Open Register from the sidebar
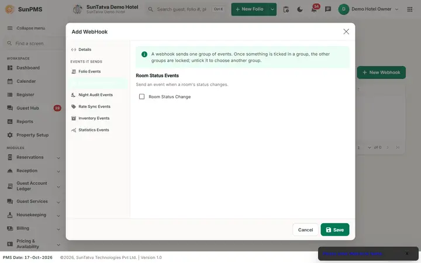 (x=33, y=95)
